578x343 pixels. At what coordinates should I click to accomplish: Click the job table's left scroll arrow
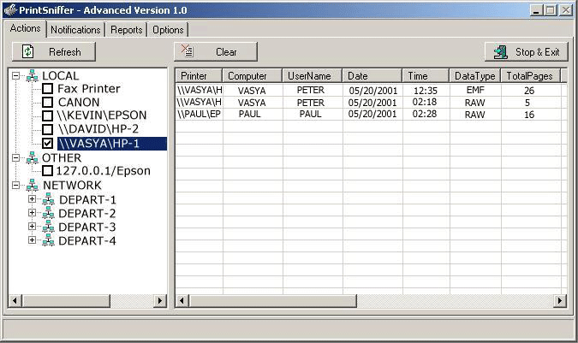tap(182, 301)
